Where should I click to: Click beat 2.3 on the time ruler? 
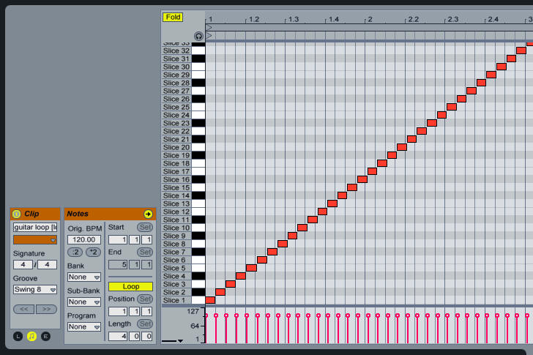452,19
